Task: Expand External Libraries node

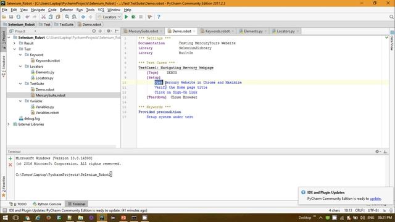Action: (x=9, y=125)
